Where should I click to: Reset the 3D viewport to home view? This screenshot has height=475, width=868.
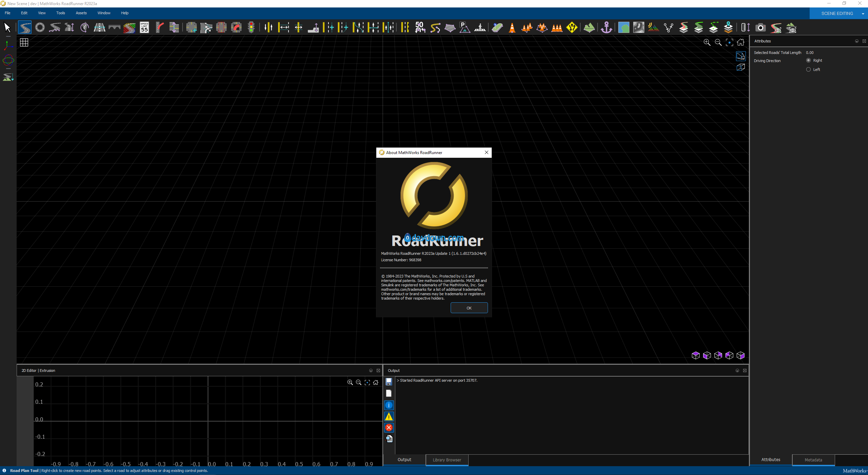point(740,42)
